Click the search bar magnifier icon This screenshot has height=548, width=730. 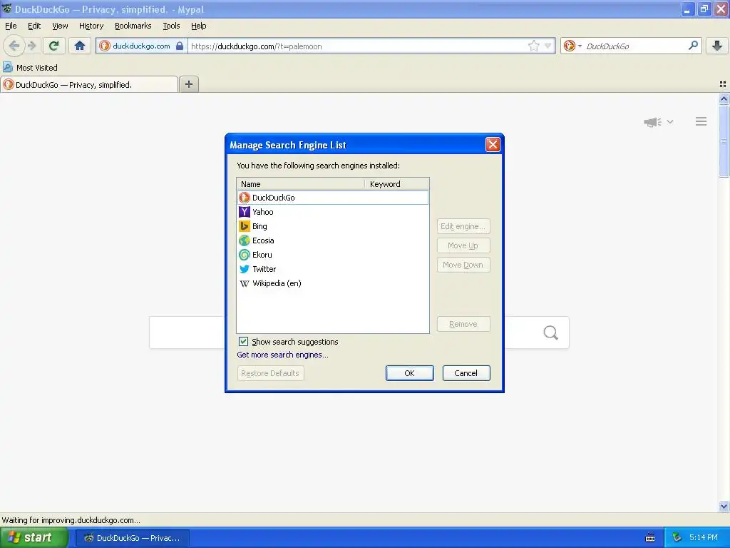(693, 46)
